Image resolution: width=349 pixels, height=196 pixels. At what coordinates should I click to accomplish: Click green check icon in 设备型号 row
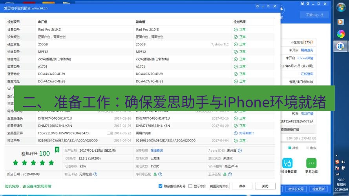[236, 29]
